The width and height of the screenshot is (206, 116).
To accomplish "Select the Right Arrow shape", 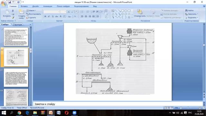I will click(123, 14).
